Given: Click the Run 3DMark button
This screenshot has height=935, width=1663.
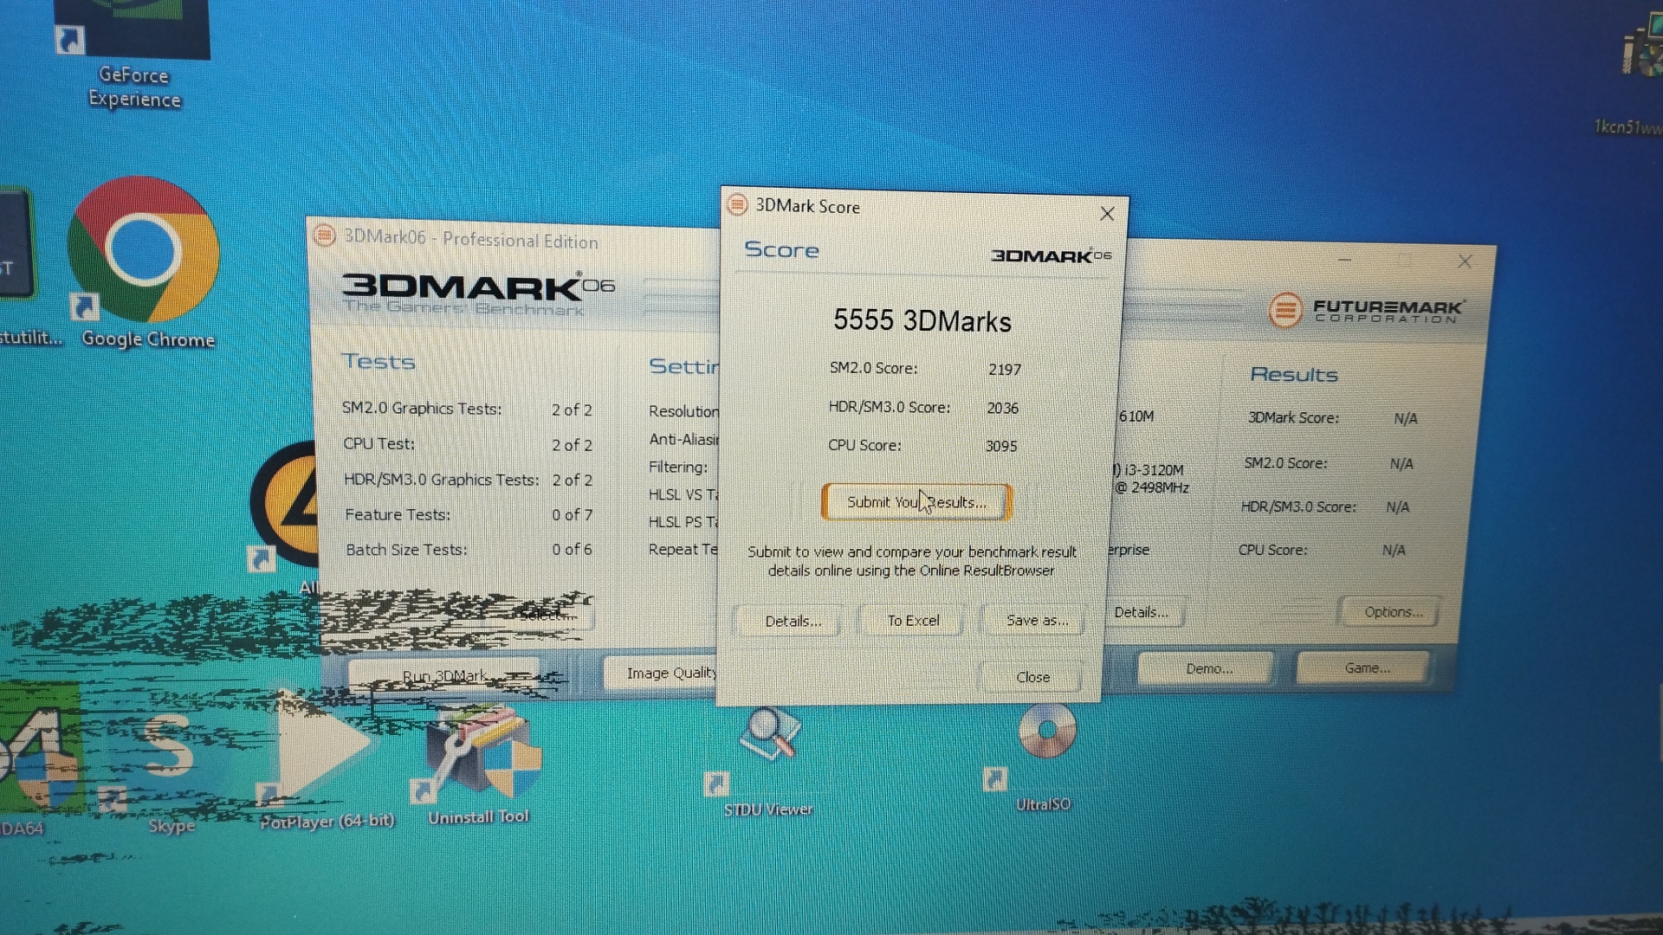Looking at the screenshot, I should tap(444, 676).
